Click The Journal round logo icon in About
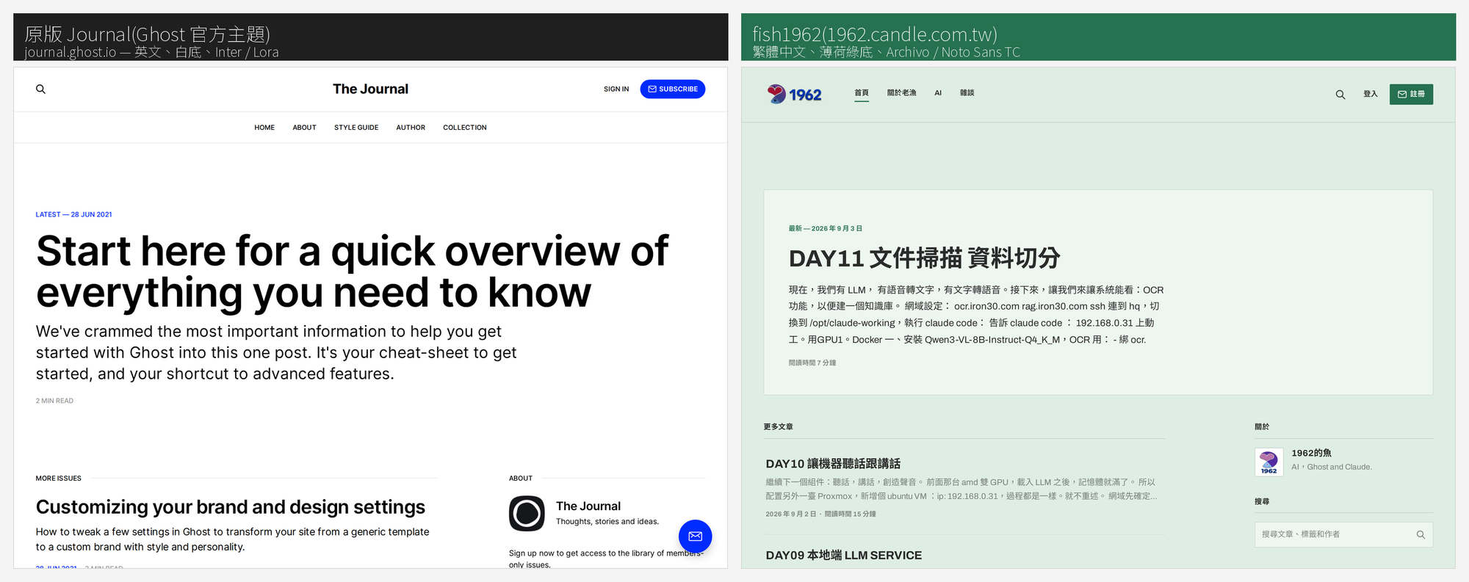Screen dimensions: 1469x582 tap(527, 513)
